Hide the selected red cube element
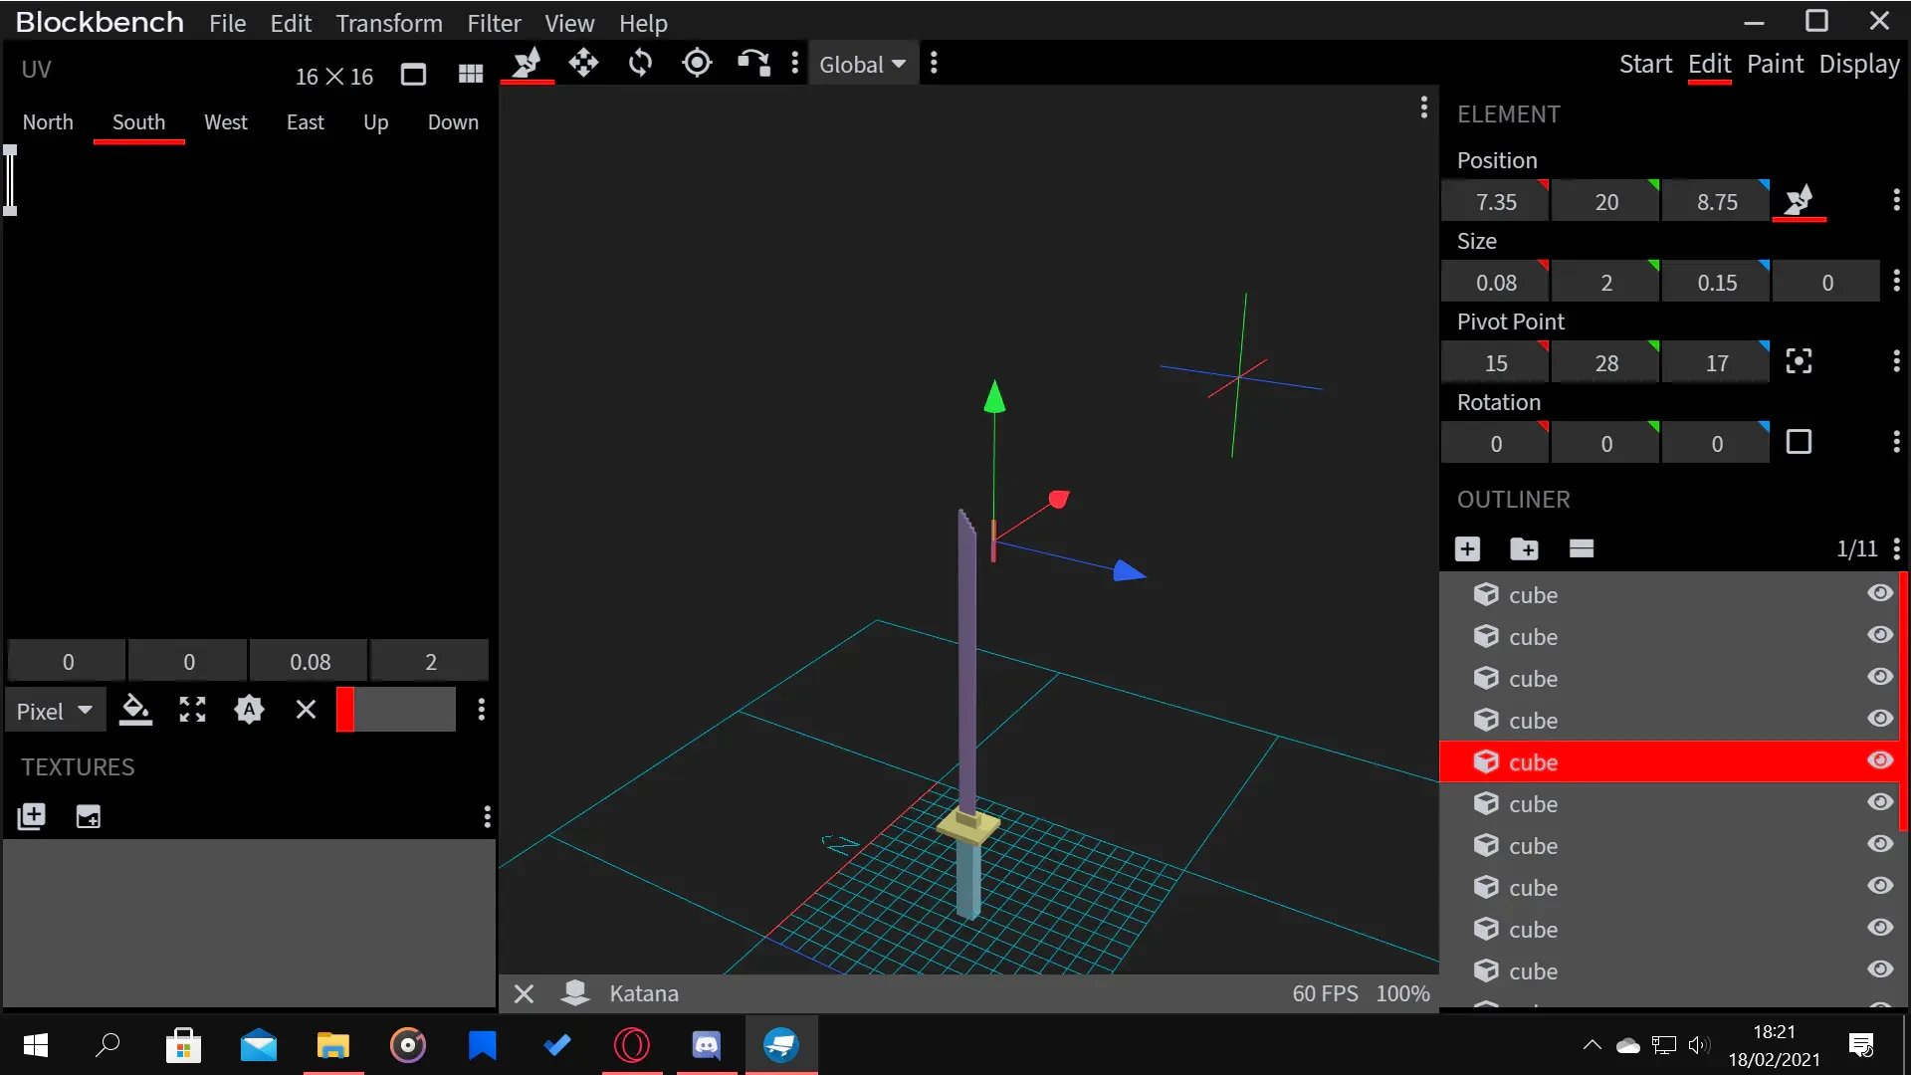This screenshot has height=1075, width=1911. click(1879, 760)
